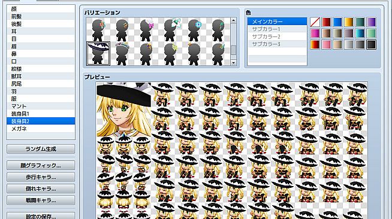Viewport: 392px width, 219px height.
Task: Go to the 服 category
Action: click(41, 99)
